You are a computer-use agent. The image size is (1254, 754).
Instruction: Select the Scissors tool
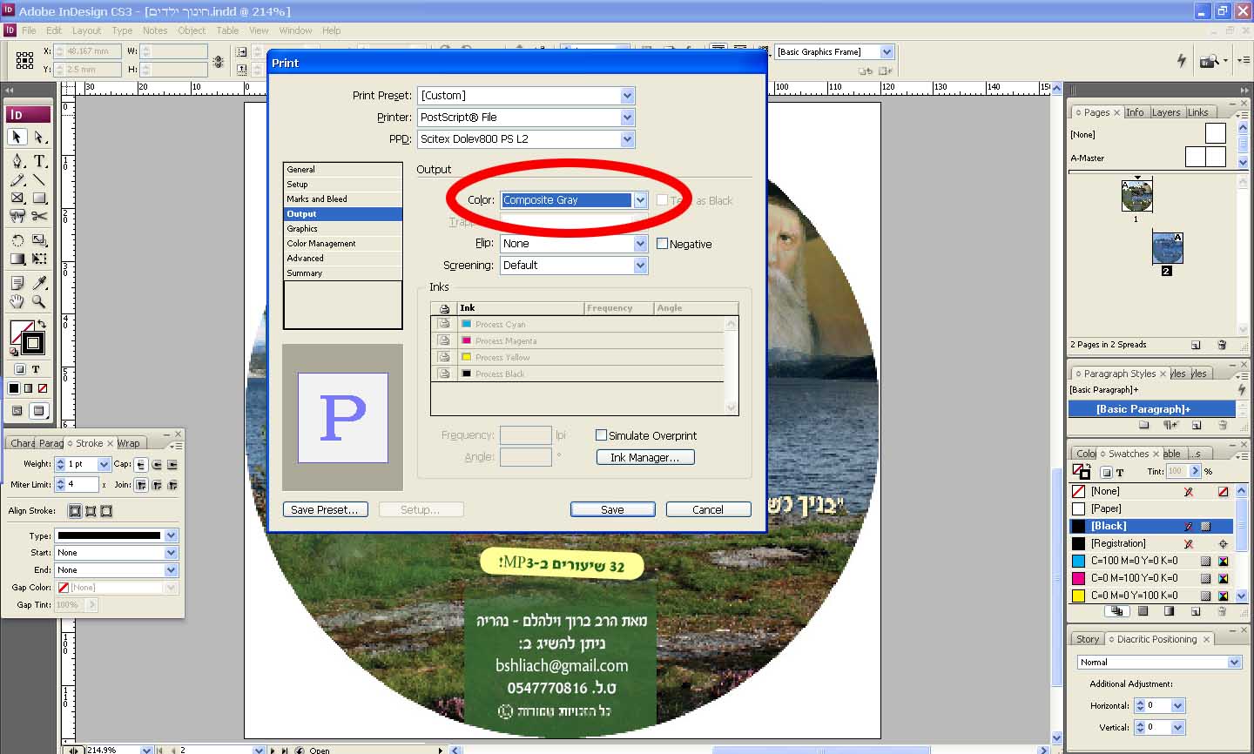coord(39,216)
